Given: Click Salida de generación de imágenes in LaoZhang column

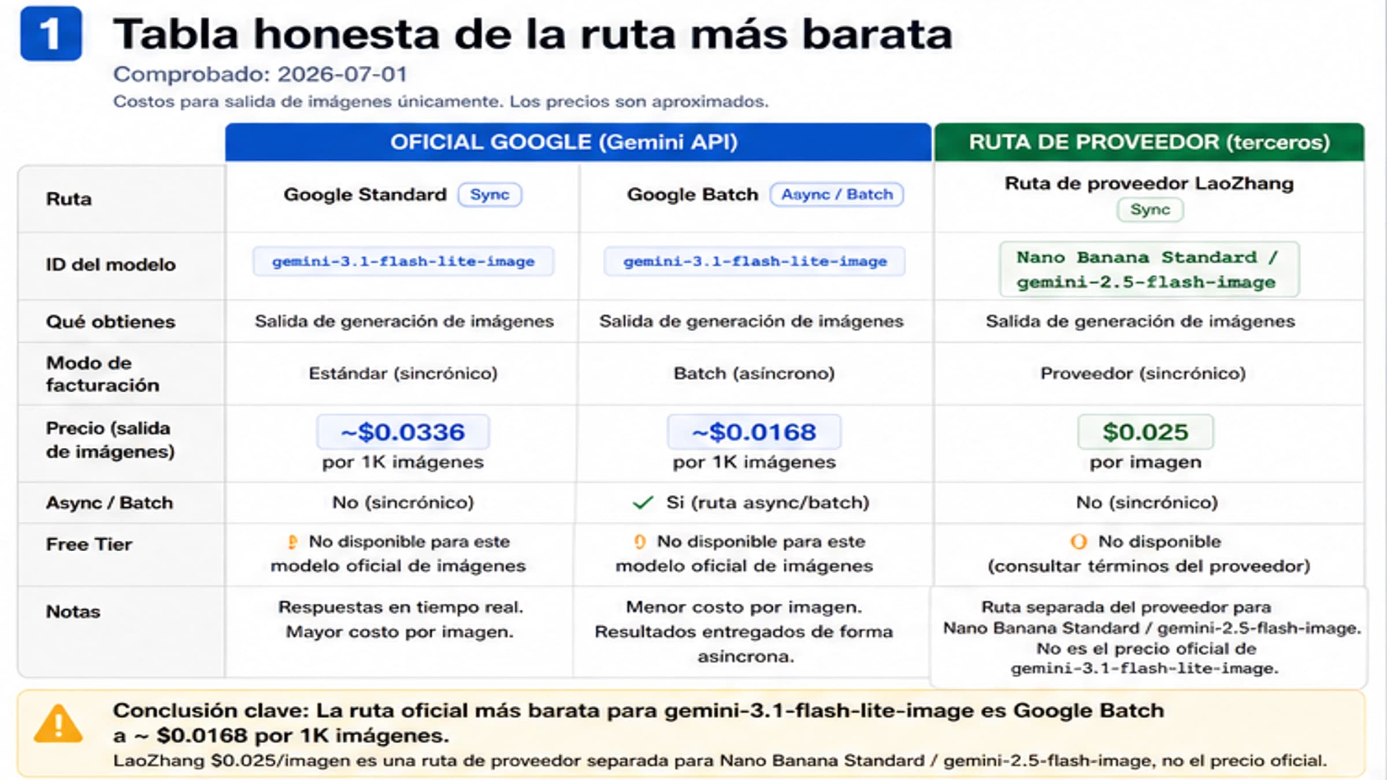Looking at the screenshot, I should [1140, 321].
